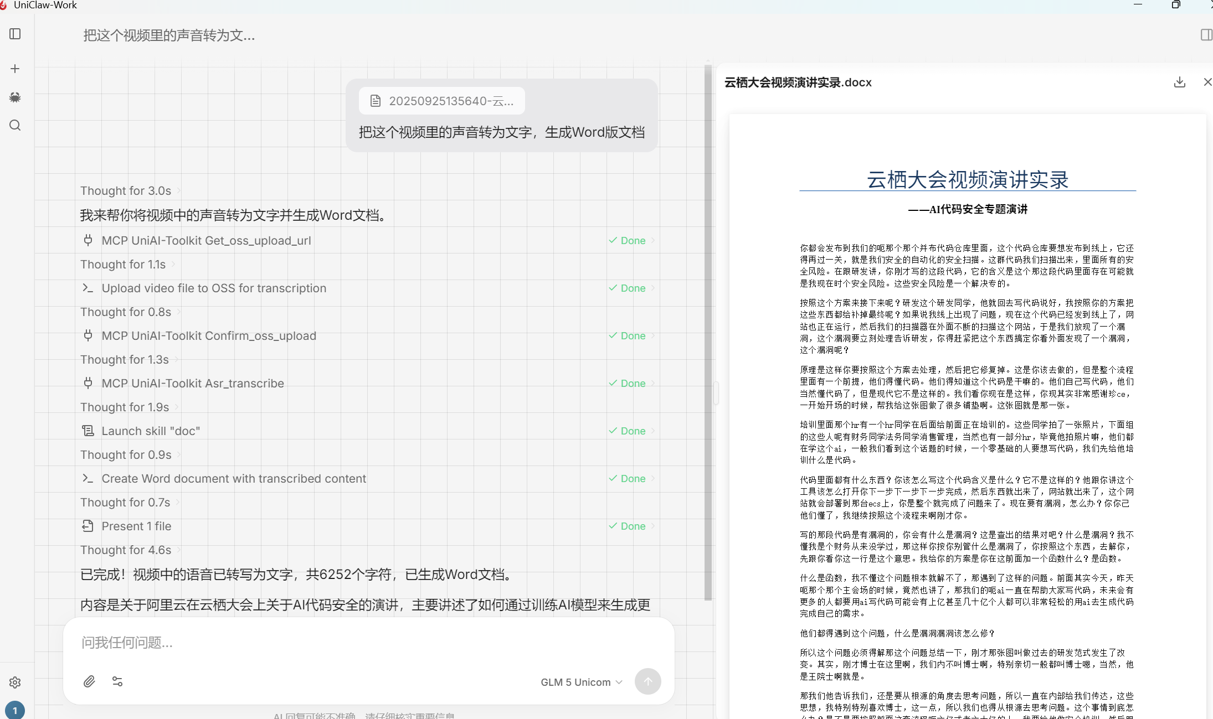Expand Done details for Asr_transcribe step

tap(632, 383)
